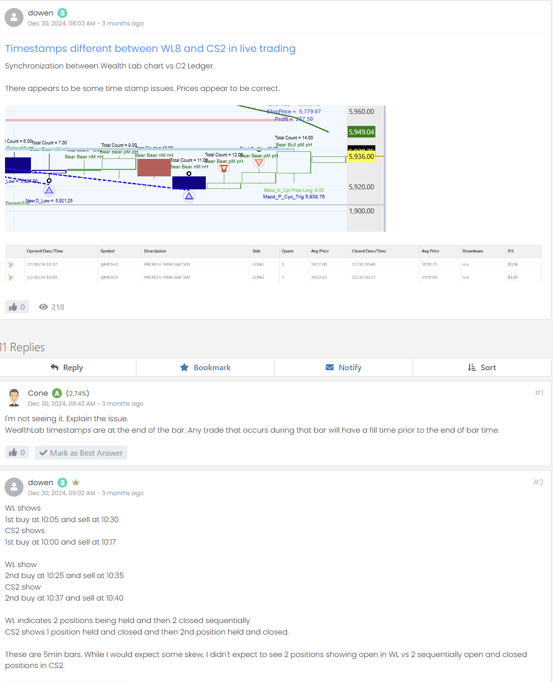
Task: Click the green level 8 badge beside dowen's top post
Action: 62,13
